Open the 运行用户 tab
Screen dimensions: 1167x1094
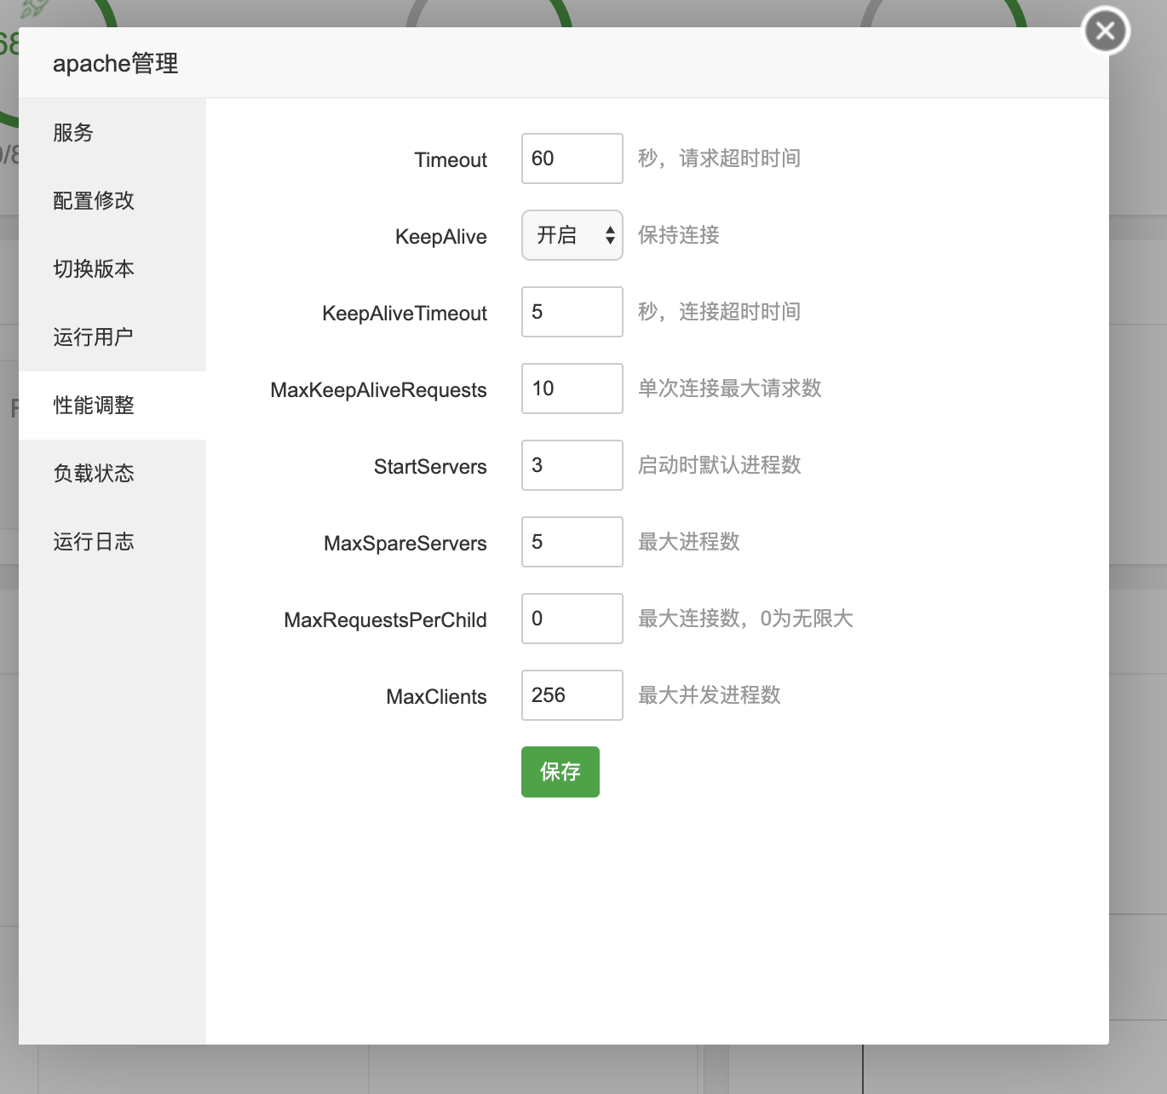[x=112, y=337]
